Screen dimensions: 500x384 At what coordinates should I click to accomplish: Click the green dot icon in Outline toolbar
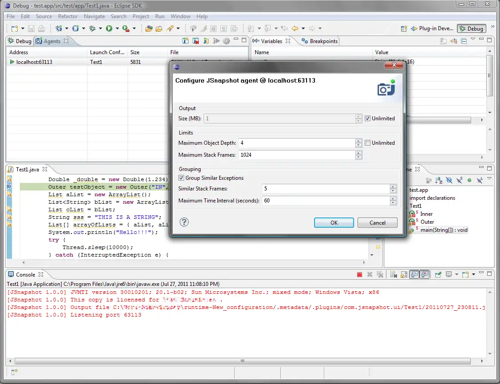(x=469, y=180)
